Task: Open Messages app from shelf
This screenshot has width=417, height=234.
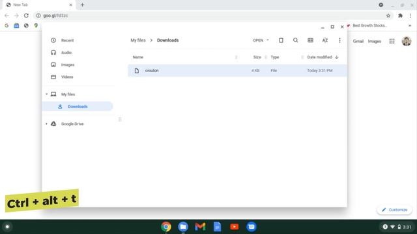Action: [x=252, y=227]
